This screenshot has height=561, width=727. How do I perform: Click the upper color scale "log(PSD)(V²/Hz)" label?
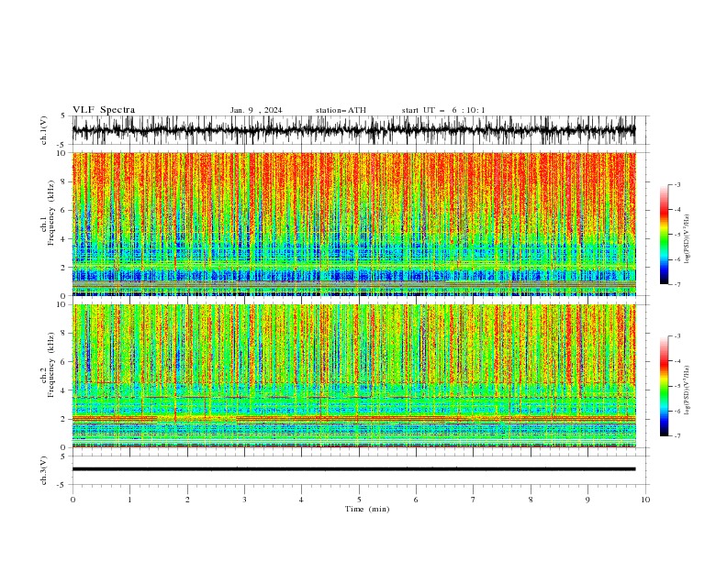(688, 239)
